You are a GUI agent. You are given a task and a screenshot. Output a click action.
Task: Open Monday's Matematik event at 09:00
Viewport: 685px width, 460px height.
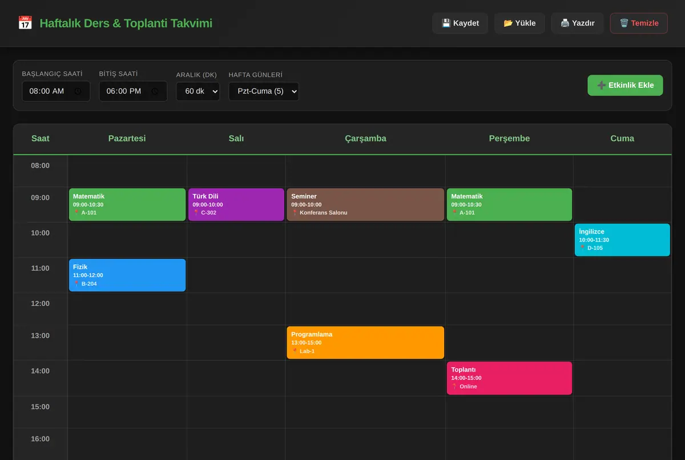pyautogui.click(x=127, y=204)
